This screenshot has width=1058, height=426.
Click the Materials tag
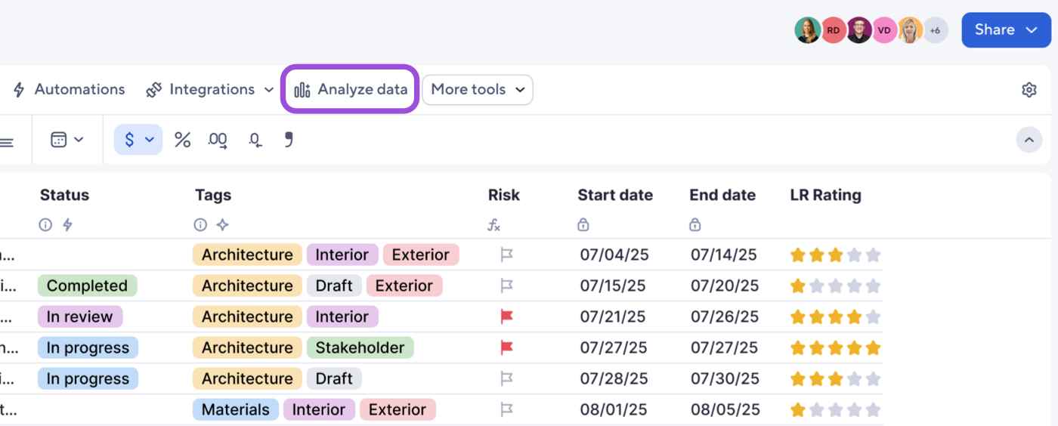pyautogui.click(x=236, y=409)
